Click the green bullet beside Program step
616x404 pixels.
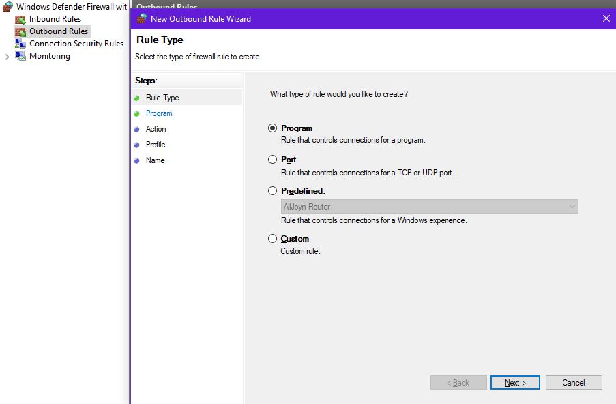[x=136, y=113]
